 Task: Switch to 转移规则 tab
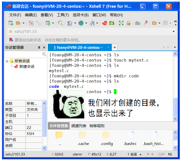(x=97, y=126)
